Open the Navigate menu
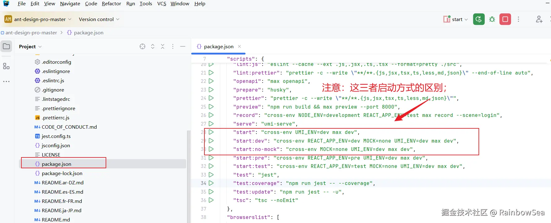Screen dimensions: 551x223 [x=70, y=4]
